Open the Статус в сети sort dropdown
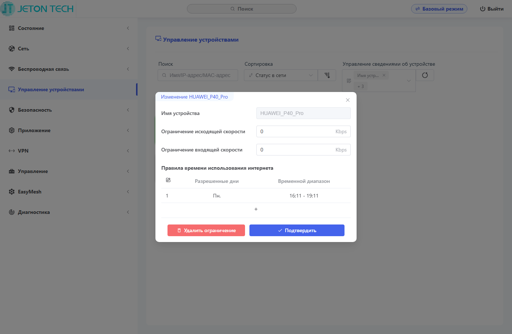The width and height of the screenshot is (512, 334). point(281,75)
